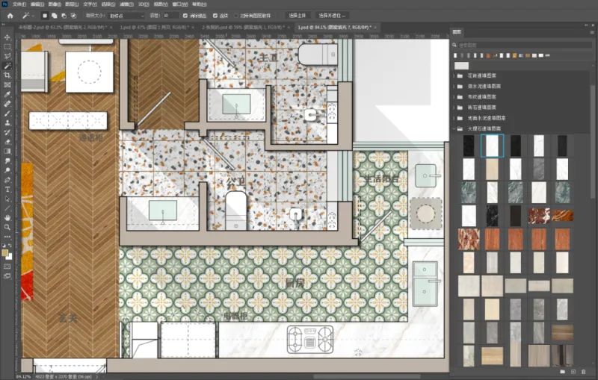The height and width of the screenshot is (380, 598).
Task: Select the Hand tool
Action: (7, 217)
